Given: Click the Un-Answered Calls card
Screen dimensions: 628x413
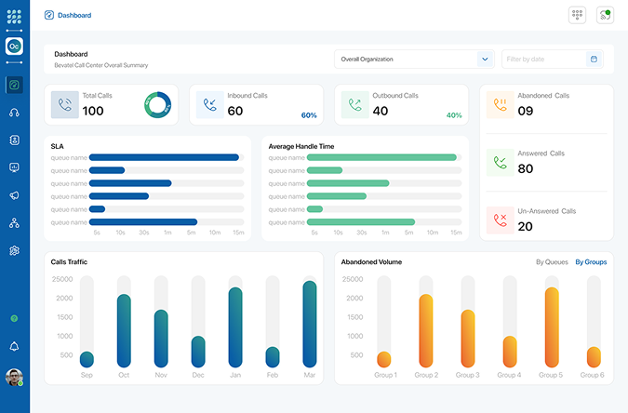Looking at the screenshot, I should click(x=547, y=220).
